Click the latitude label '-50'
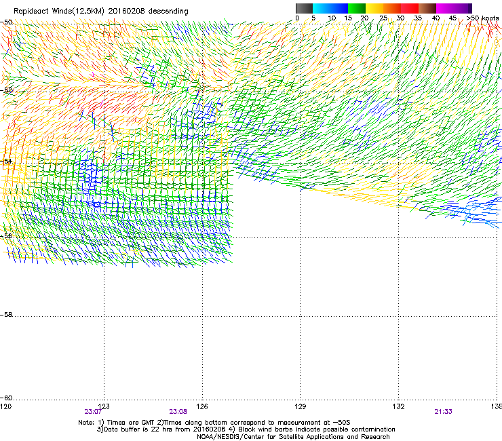Image resolution: width=502 pixels, height=441 pixels. (6, 22)
